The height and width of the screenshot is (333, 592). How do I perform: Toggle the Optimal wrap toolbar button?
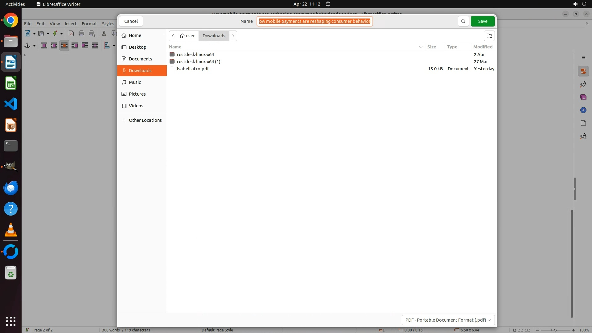pyautogui.click(x=64, y=46)
